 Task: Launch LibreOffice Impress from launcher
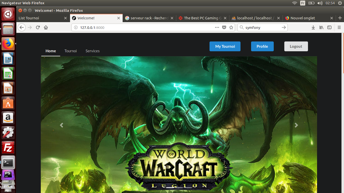pos(8,88)
